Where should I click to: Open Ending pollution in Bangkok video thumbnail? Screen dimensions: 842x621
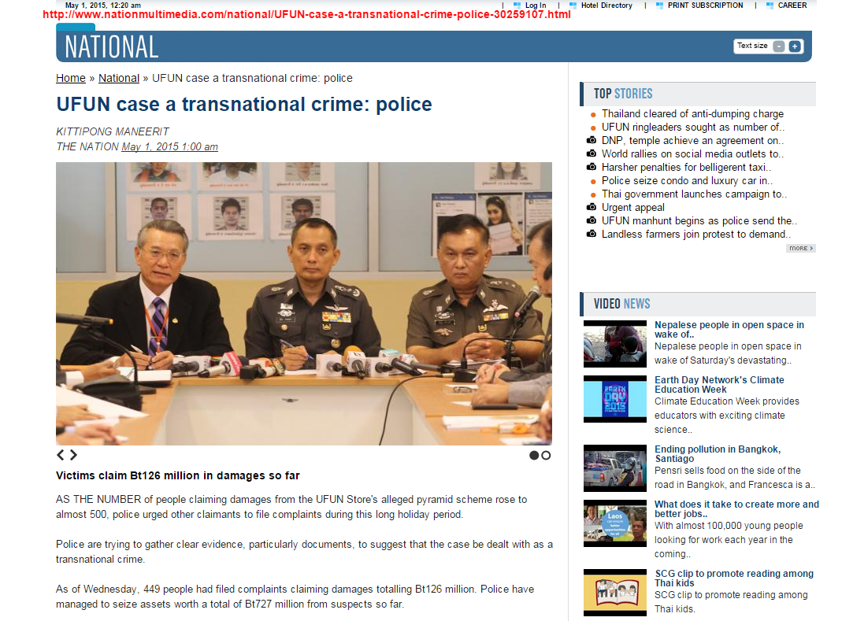615,468
